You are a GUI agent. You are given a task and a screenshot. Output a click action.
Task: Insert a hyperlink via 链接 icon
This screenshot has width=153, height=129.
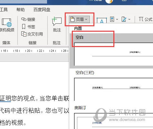tap(24, 19)
